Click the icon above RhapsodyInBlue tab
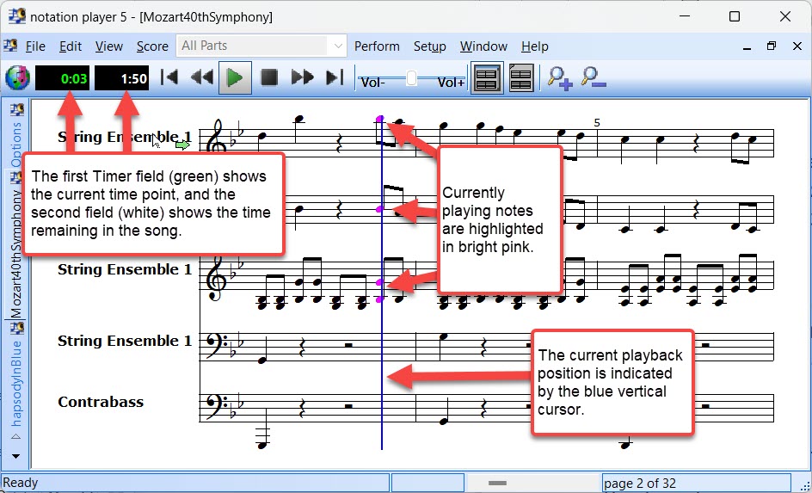Image resolution: width=812 pixels, height=493 pixels. click(x=17, y=329)
